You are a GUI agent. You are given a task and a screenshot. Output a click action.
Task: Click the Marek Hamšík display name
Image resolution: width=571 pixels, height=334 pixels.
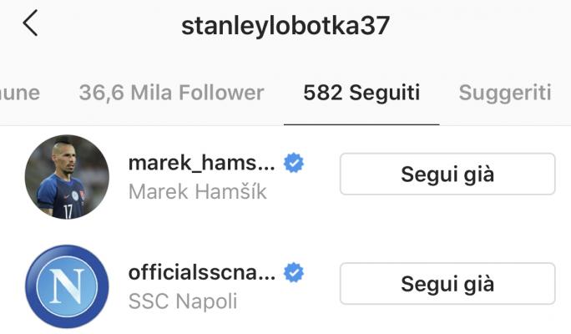pos(198,191)
